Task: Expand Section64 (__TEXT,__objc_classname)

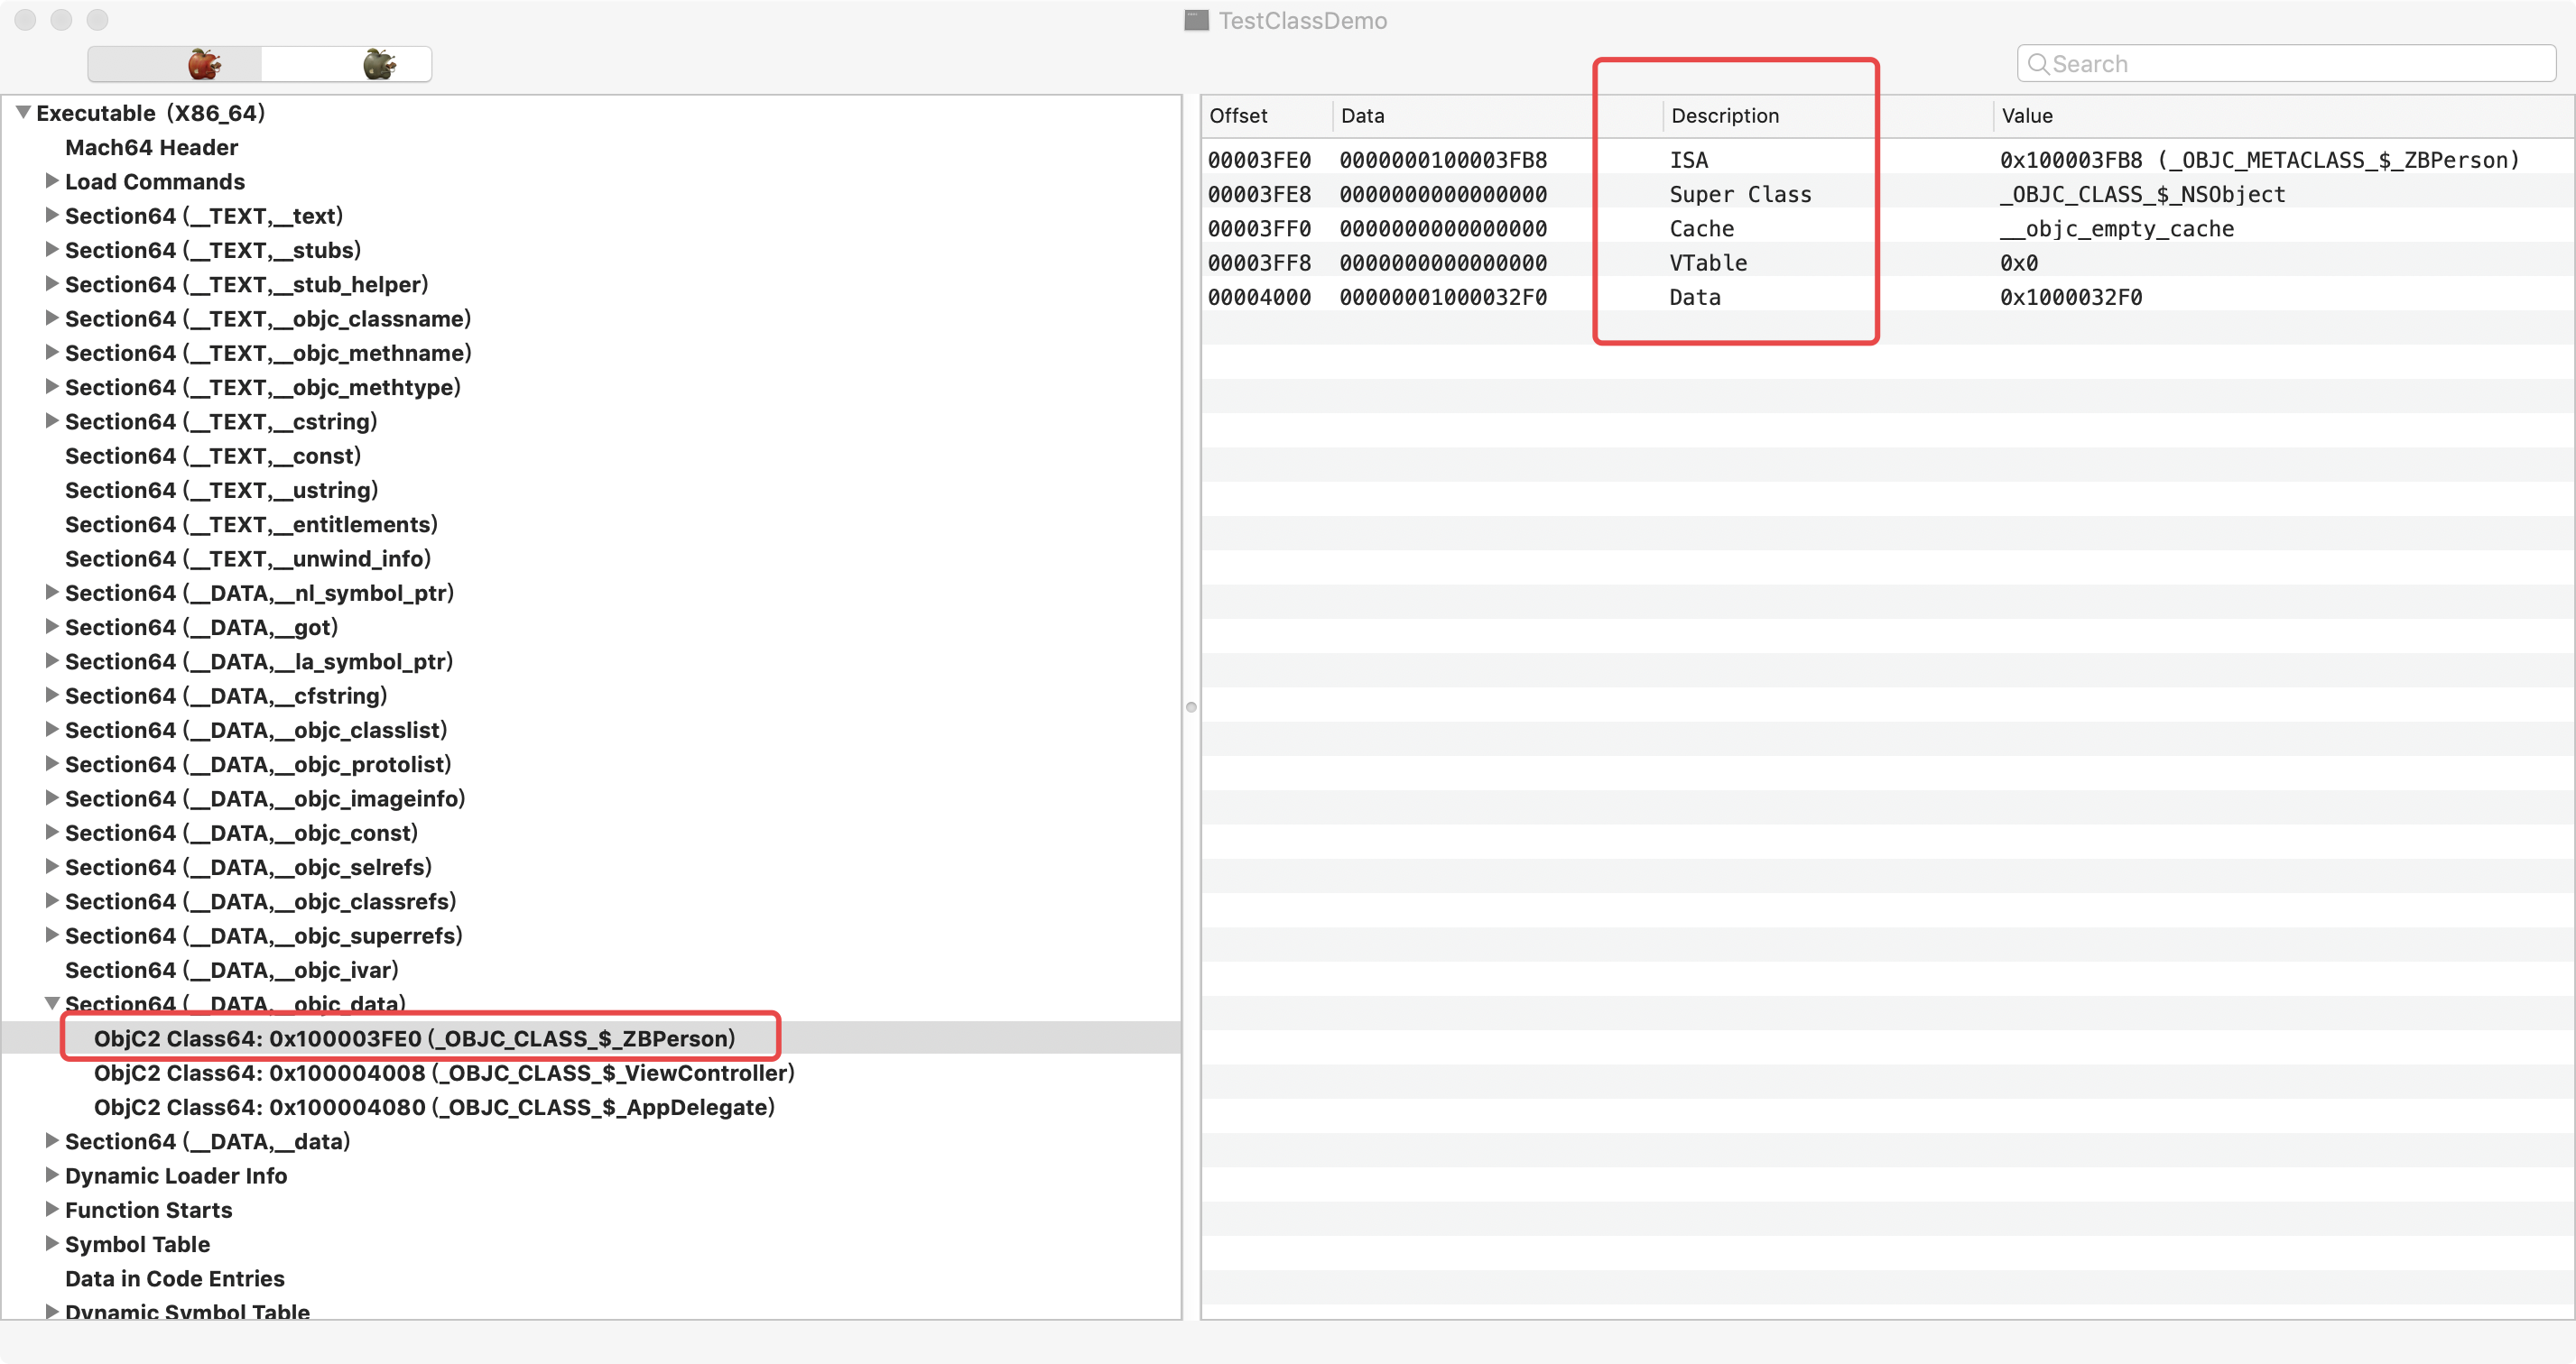Action: click(x=51, y=318)
